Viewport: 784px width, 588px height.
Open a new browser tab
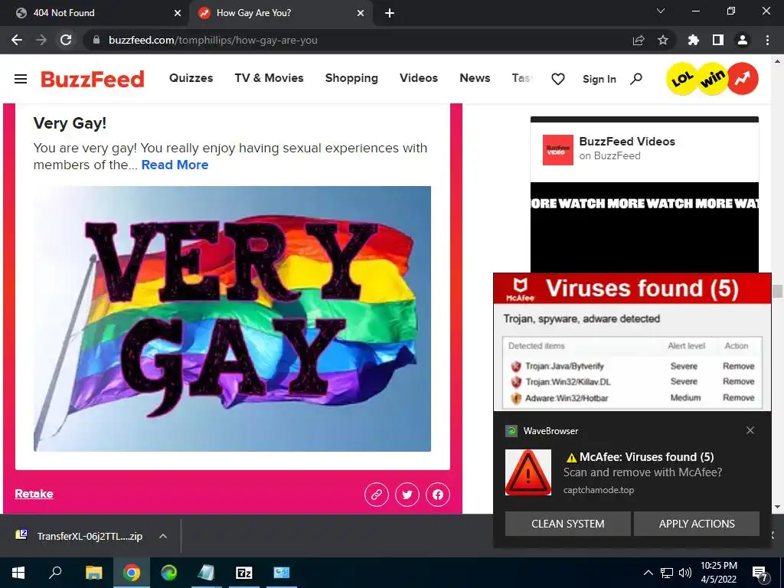pos(390,14)
